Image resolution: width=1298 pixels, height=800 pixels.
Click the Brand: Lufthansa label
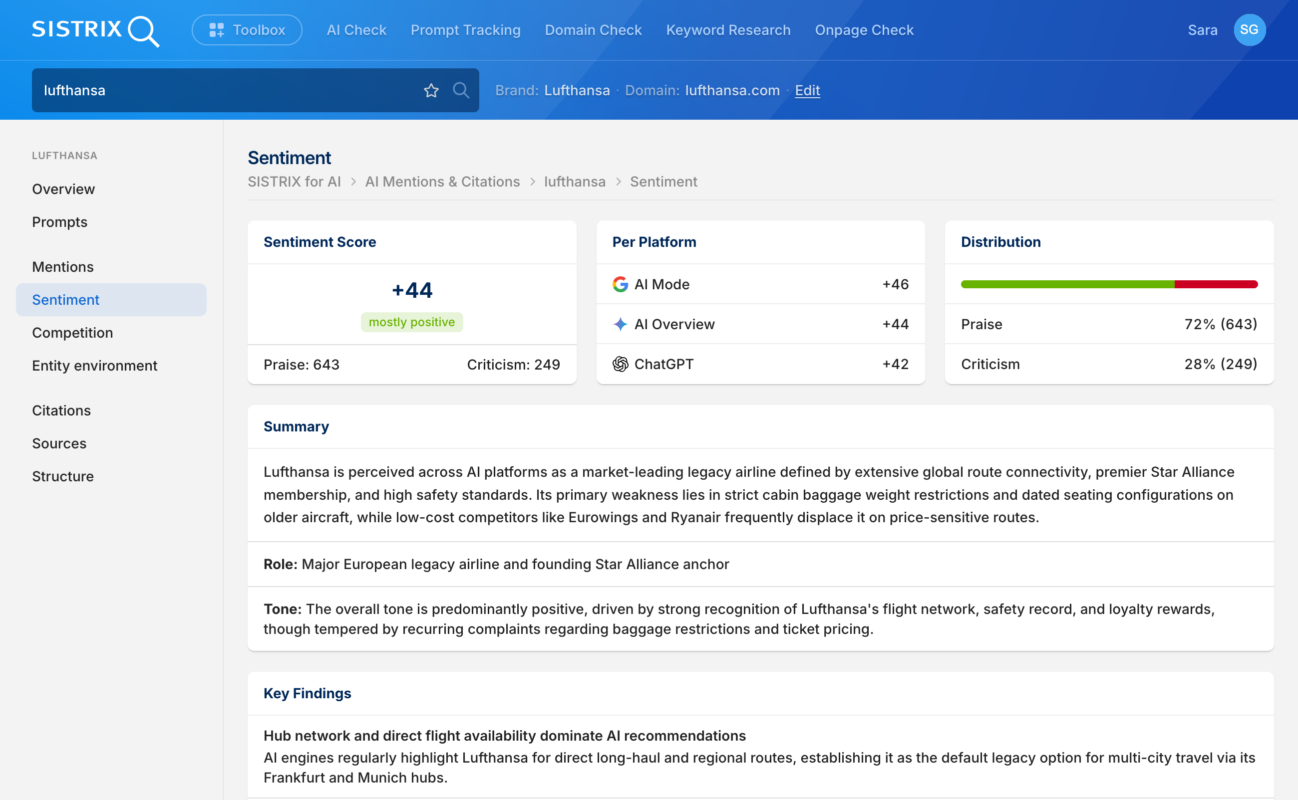click(552, 90)
